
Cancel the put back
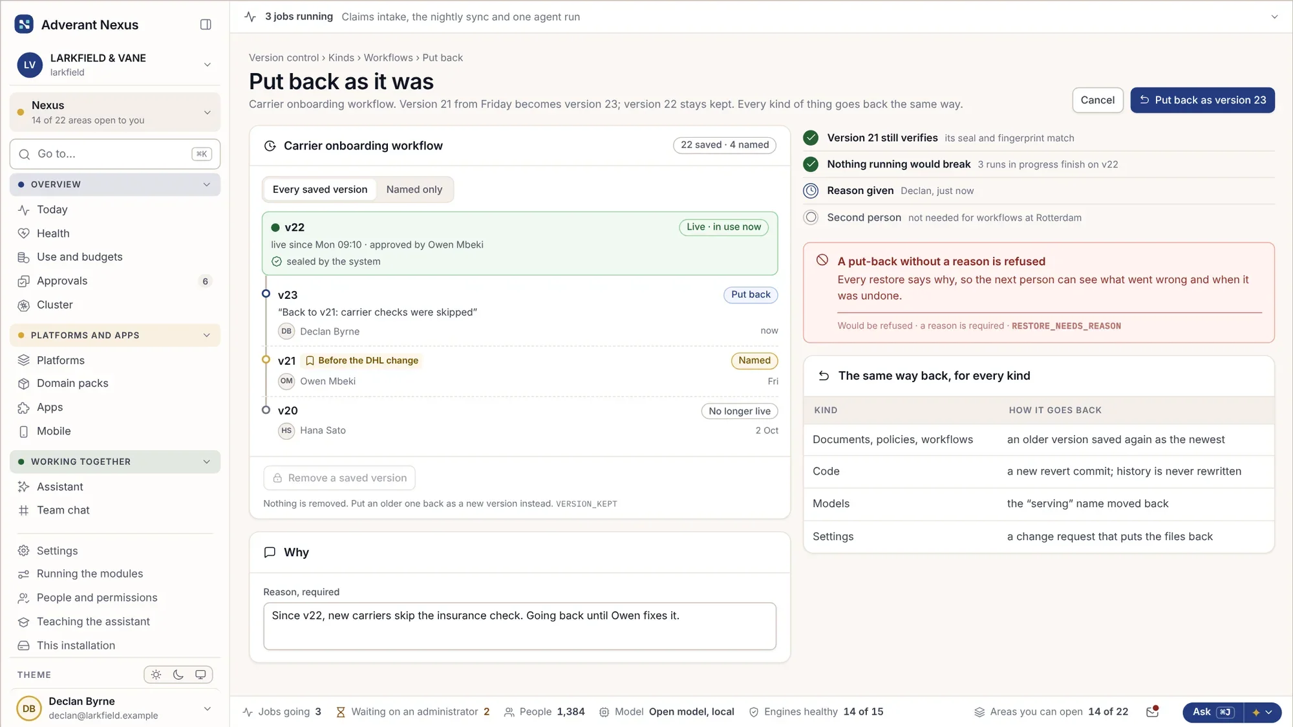[x=1097, y=100]
